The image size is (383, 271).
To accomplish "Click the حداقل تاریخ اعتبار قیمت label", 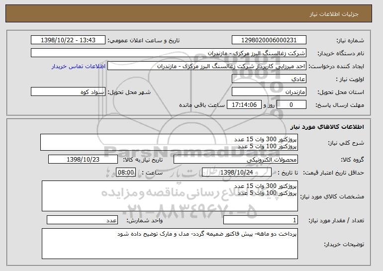I will click(334, 173).
